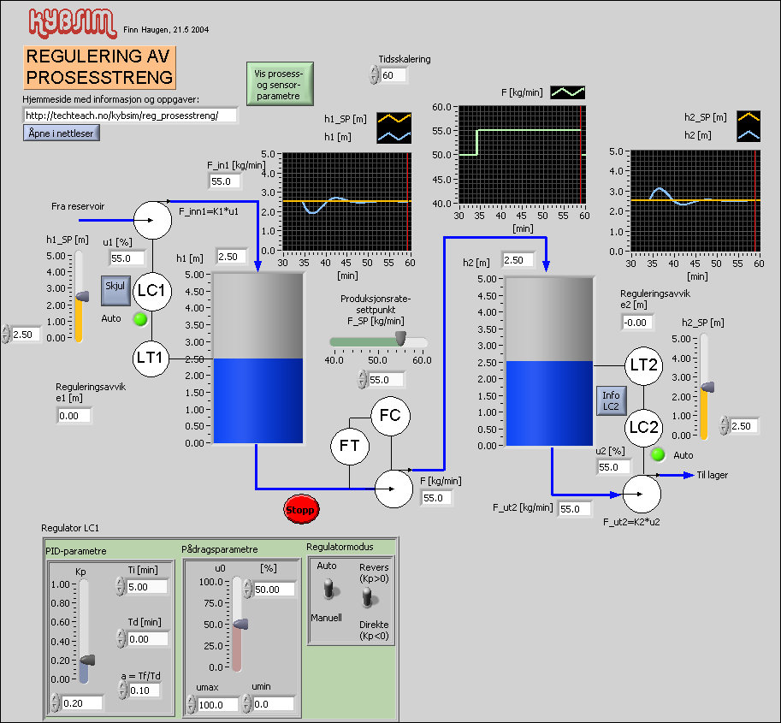Open the homepage with Åpne i nettleser

tap(62, 133)
